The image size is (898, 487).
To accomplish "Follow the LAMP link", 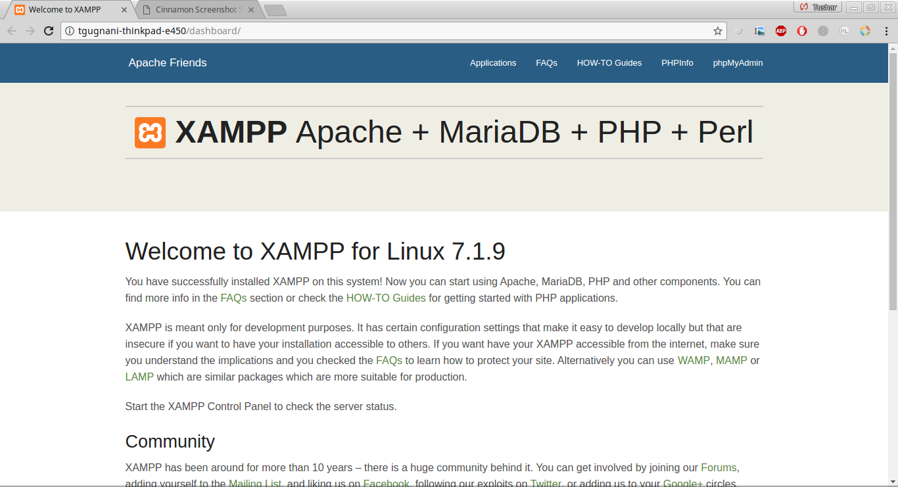I will (x=139, y=377).
